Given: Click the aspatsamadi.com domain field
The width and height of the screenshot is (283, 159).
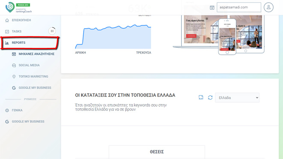Looking at the screenshot, I should point(239,7).
